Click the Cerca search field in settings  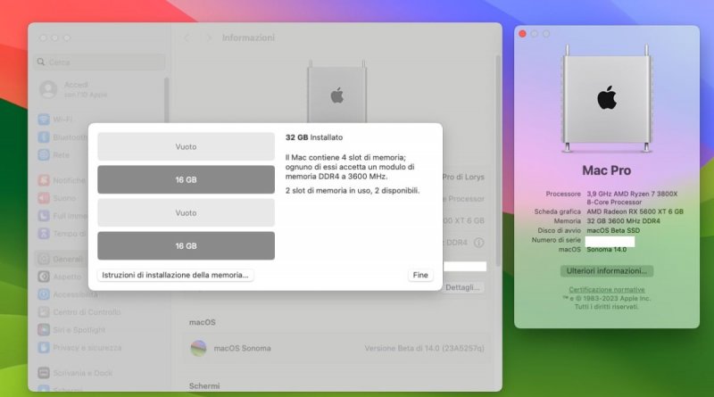coord(99,62)
